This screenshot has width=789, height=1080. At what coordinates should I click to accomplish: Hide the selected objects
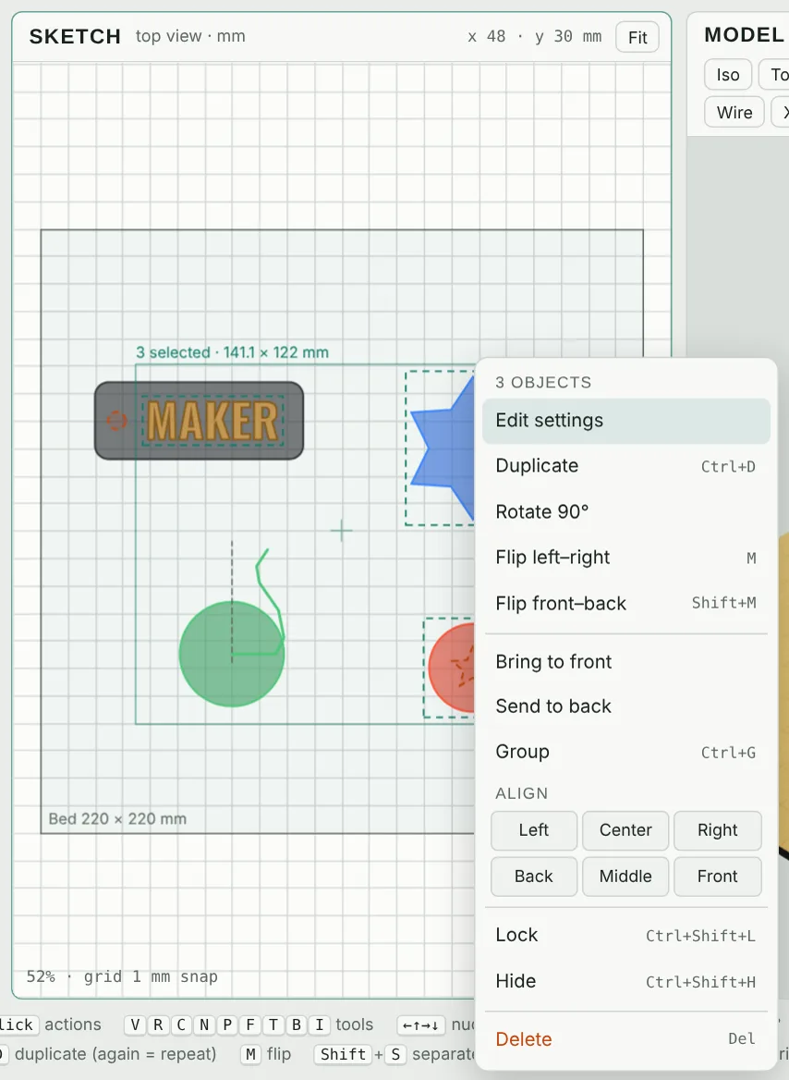[625, 981]
